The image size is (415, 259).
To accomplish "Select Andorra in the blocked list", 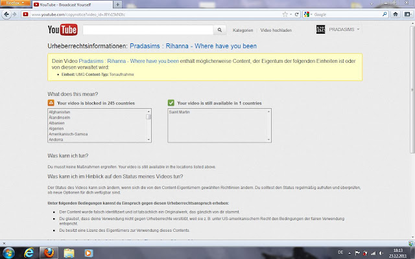I will point(56,140).
